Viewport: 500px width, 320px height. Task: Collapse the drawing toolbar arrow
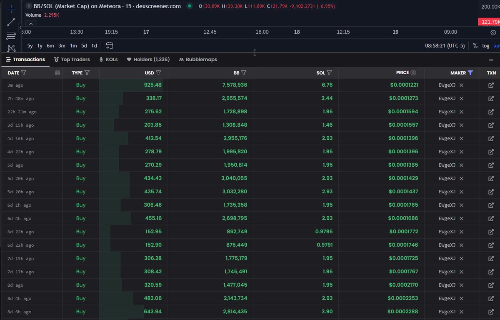click(20, 28)
